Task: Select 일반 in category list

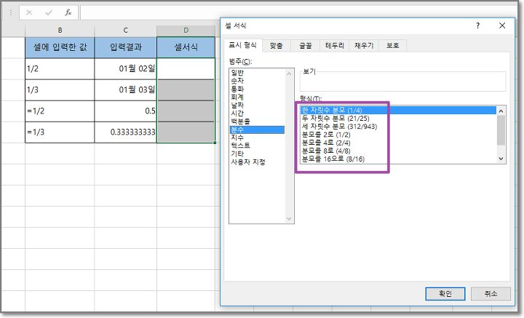Action: click(257, 73)
